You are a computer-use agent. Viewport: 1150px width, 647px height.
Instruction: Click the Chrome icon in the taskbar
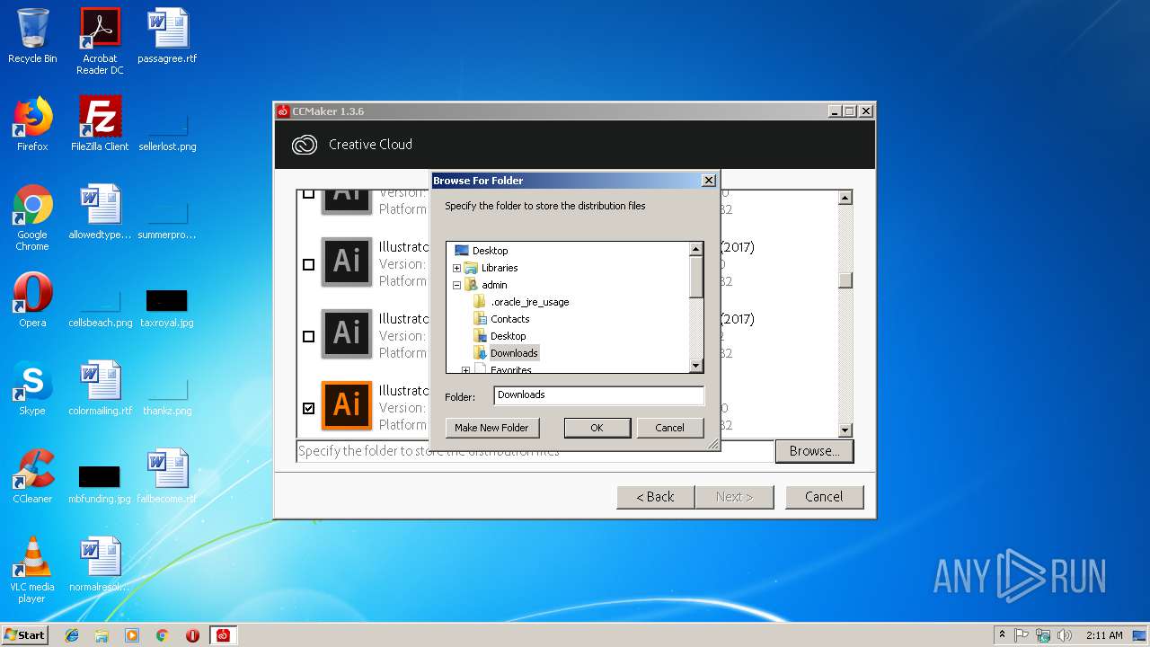162,635
